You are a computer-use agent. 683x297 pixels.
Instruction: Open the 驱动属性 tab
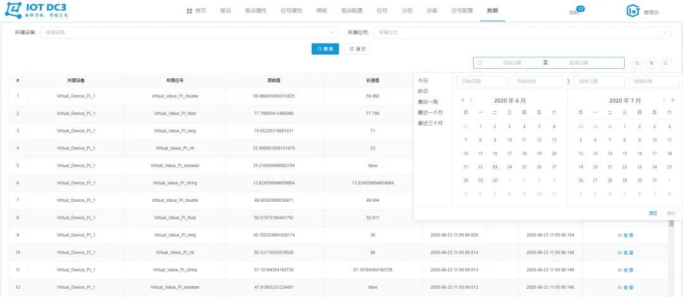[255, 11]
